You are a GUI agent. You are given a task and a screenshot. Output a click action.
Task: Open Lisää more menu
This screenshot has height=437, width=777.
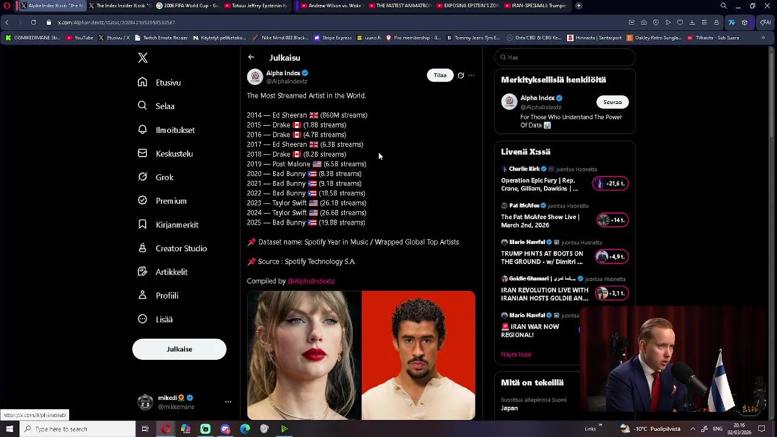click(155, 319)
